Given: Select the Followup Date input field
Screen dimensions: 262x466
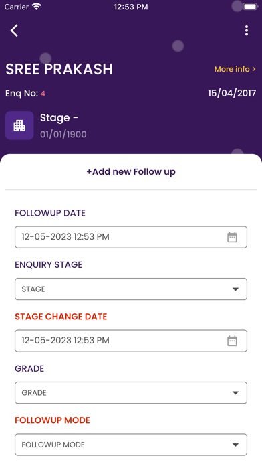Looking at the screenshot, I should [131, 237].
